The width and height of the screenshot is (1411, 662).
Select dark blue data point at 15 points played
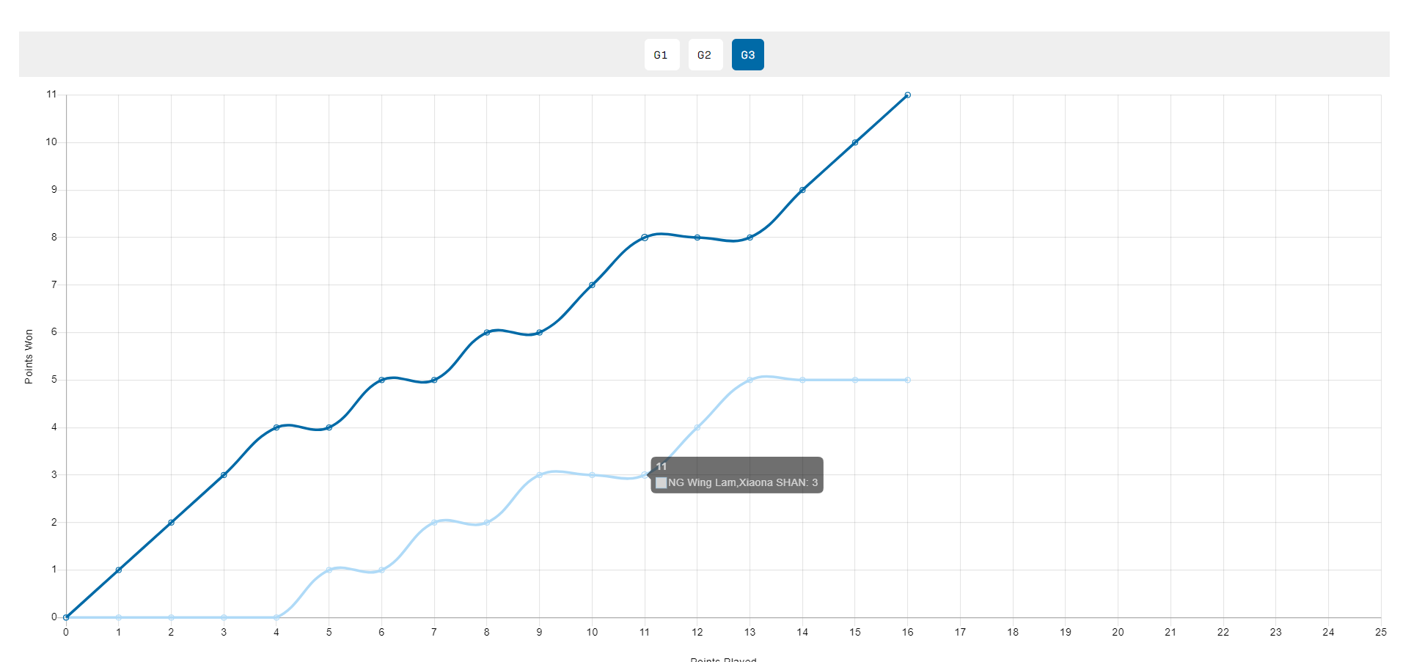point(855,142)
